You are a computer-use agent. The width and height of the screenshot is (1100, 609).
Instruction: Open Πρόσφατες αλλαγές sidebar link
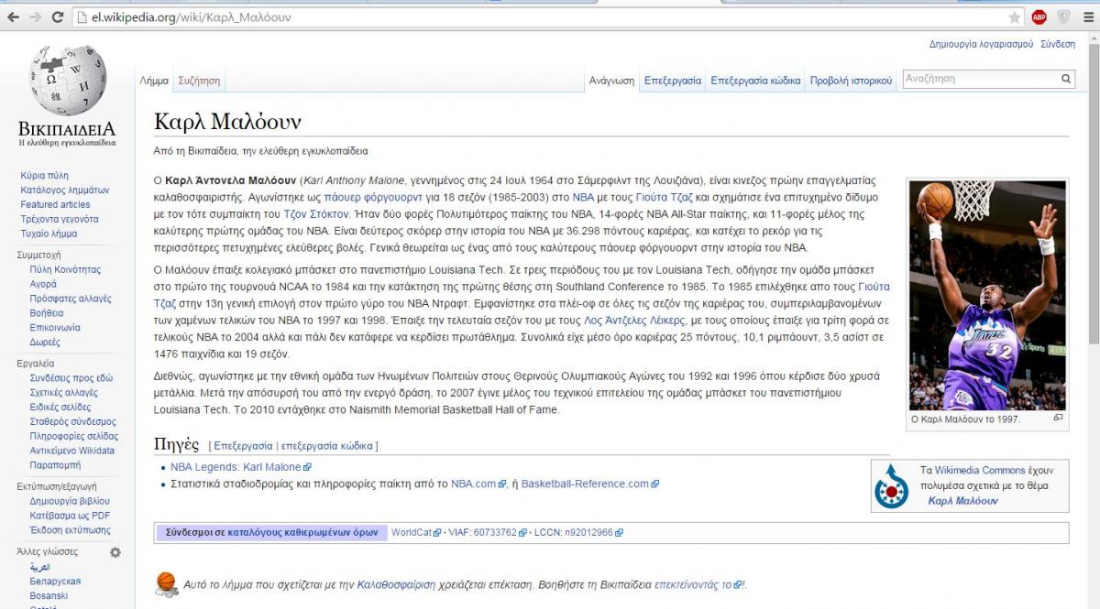coord(71,299)
